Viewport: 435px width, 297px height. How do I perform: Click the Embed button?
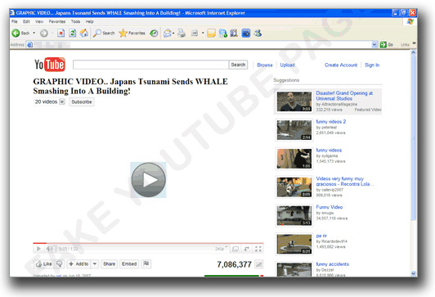pos(129,264)
